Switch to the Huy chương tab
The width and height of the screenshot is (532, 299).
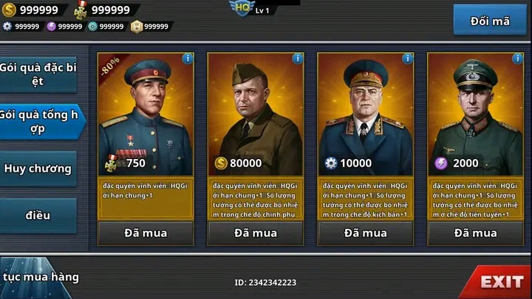point(38,169)
